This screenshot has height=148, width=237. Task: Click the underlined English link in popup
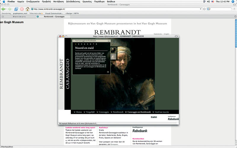coord(154,117)
